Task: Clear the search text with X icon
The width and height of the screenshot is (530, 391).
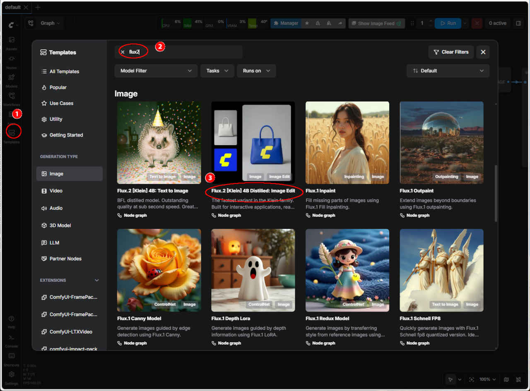Action: (x=123, y=52)
